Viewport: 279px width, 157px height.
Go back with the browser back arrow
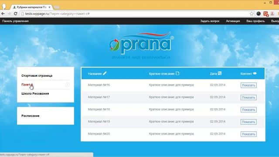coord(3,14)
